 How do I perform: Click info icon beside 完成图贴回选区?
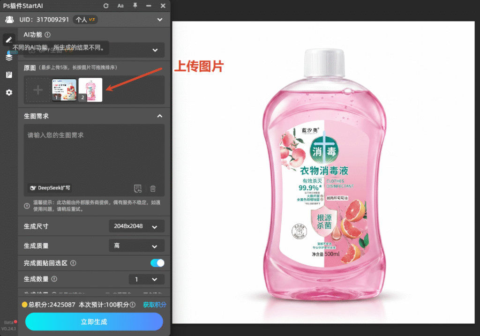(x=73, y=263)
